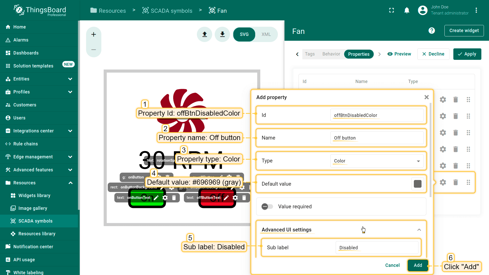Click the download SVG icon button
Viewport: 489px width, 275px height.
222,34
